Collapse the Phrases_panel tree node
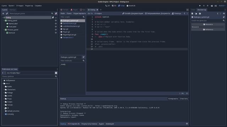The width and height of the screenshot is (227, 127). tap(4, 30)
